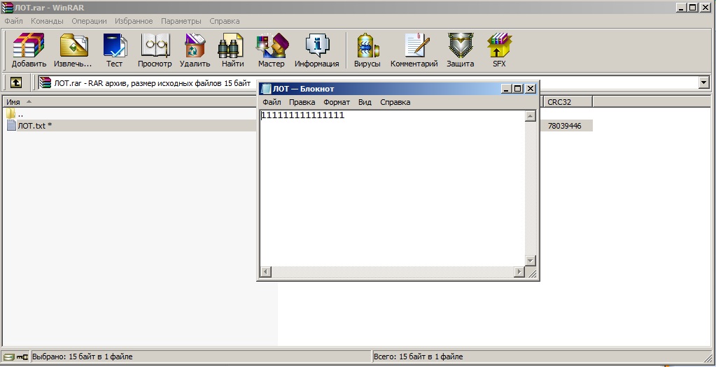Start the Вирусы virus scan icon

[x=367, y=50]
